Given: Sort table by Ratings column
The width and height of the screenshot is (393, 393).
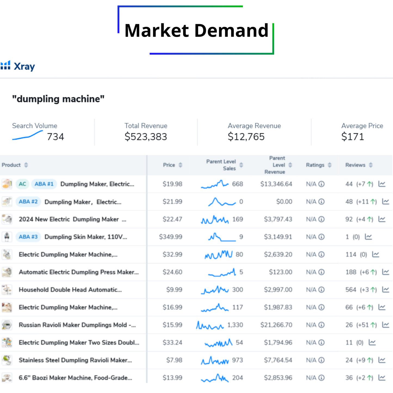Looking at the screenshot, I should (x=330, y=165).
